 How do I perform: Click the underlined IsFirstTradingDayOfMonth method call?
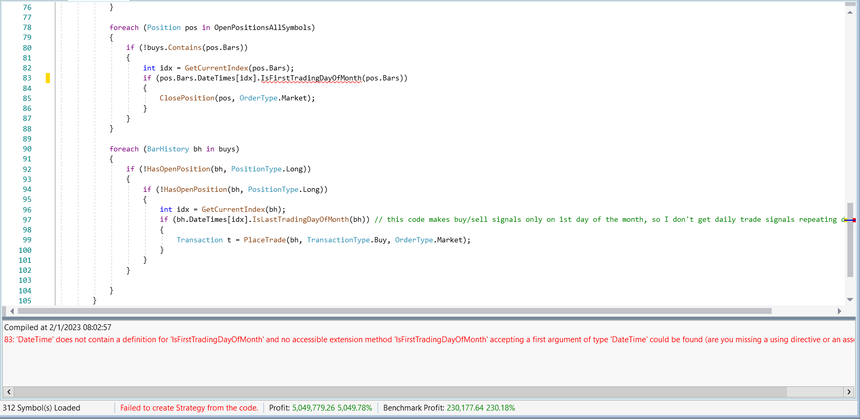(x=311, y=78)
